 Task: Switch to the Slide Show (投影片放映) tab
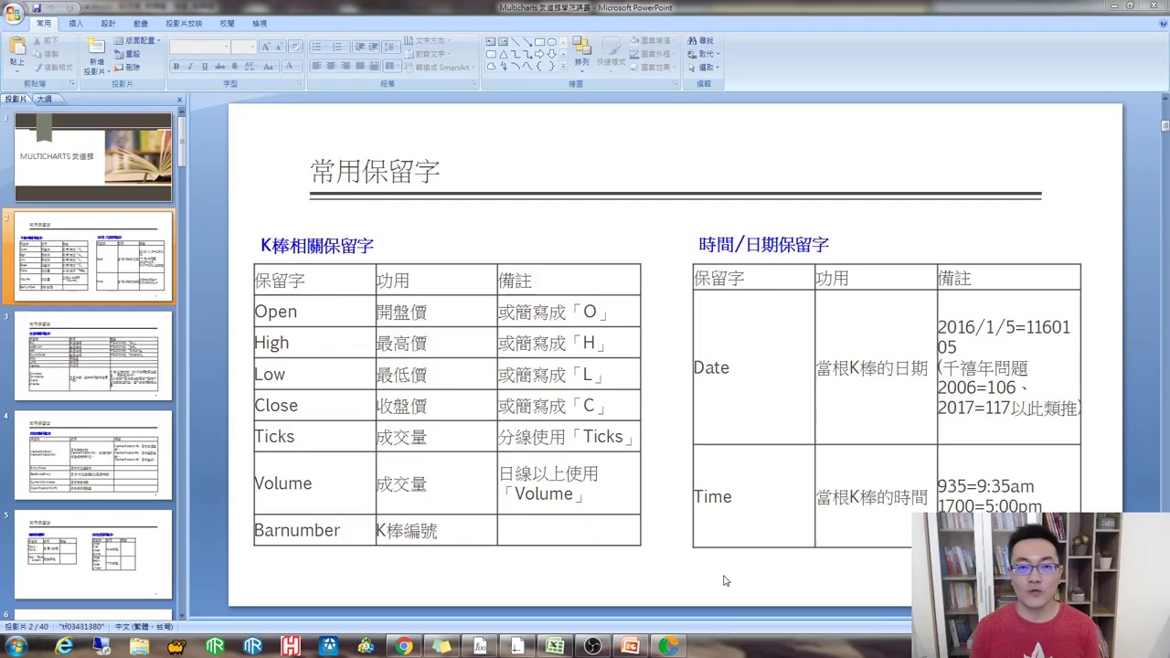point(184,24)
